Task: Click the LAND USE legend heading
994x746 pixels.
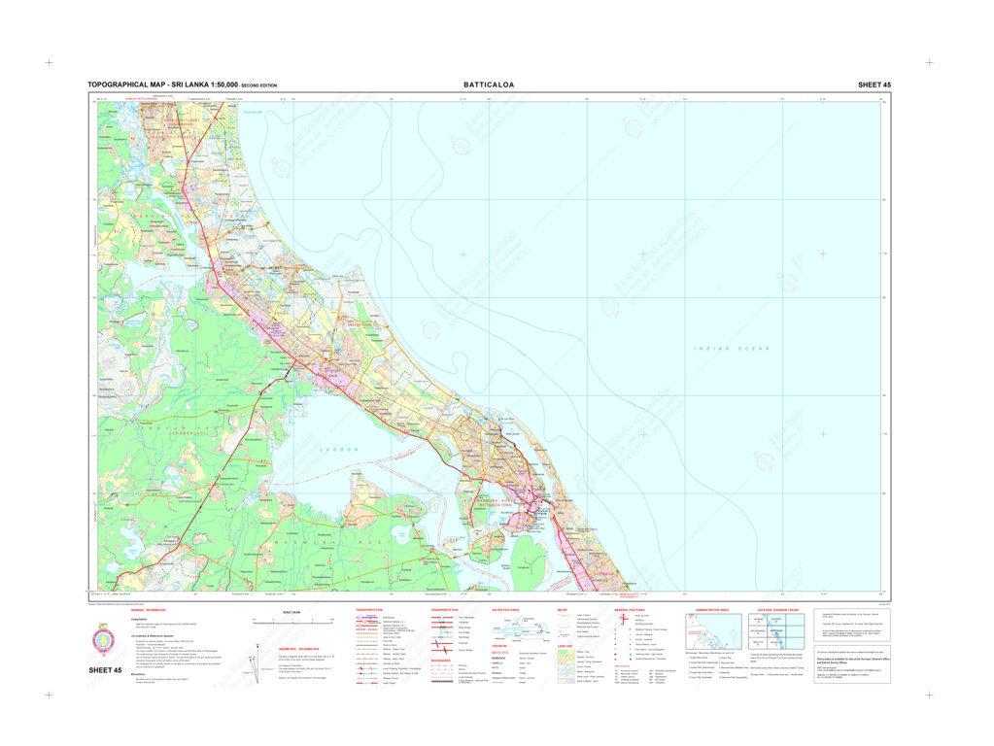Action: pyautogui.click(x=565, y=646)
